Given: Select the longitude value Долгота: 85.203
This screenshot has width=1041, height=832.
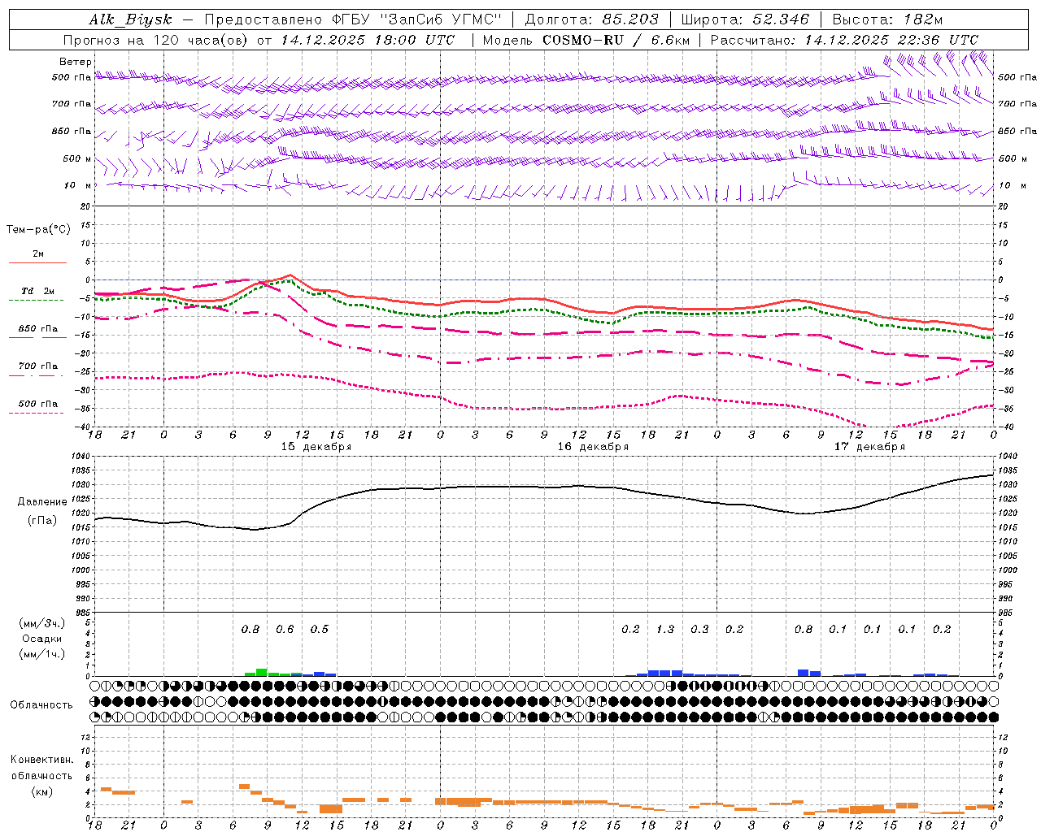Looking at the screenshot, I should point(591,19).
